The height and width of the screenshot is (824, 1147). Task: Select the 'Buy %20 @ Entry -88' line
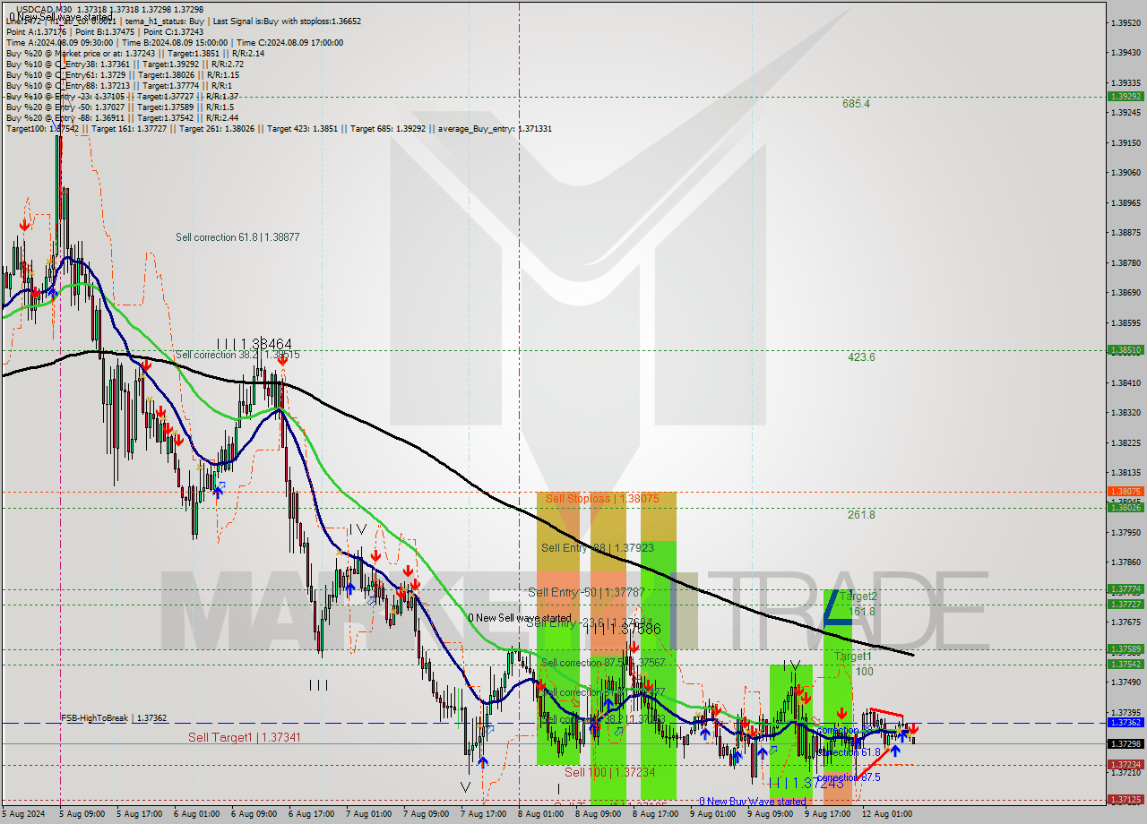(x=122, y=117)
